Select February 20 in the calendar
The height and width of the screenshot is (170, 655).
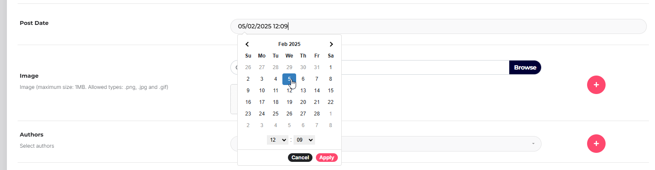(x=303, y=102)
